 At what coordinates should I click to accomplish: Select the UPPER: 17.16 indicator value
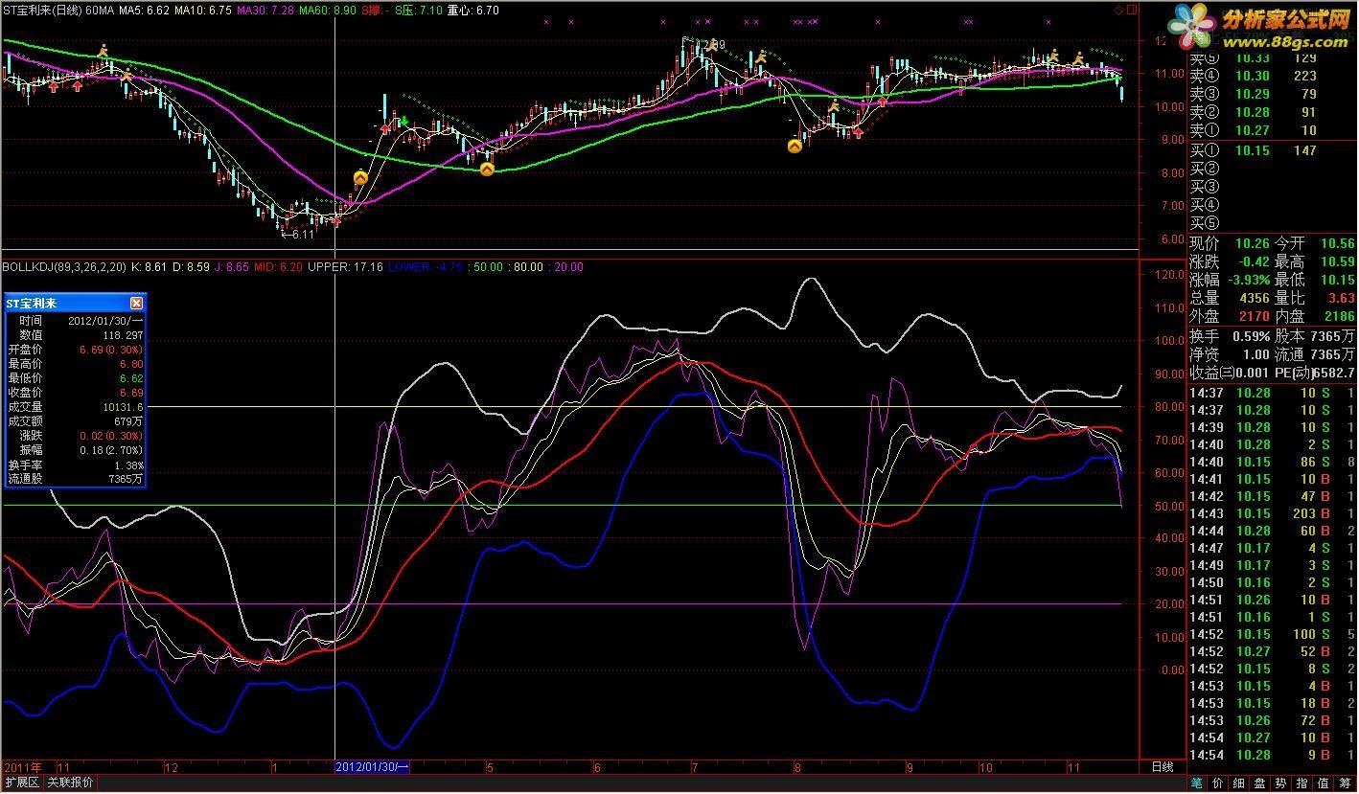tap(345, 267)
